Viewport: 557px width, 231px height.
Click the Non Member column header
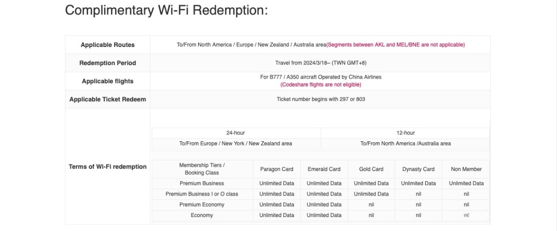[x=466, y=169]
